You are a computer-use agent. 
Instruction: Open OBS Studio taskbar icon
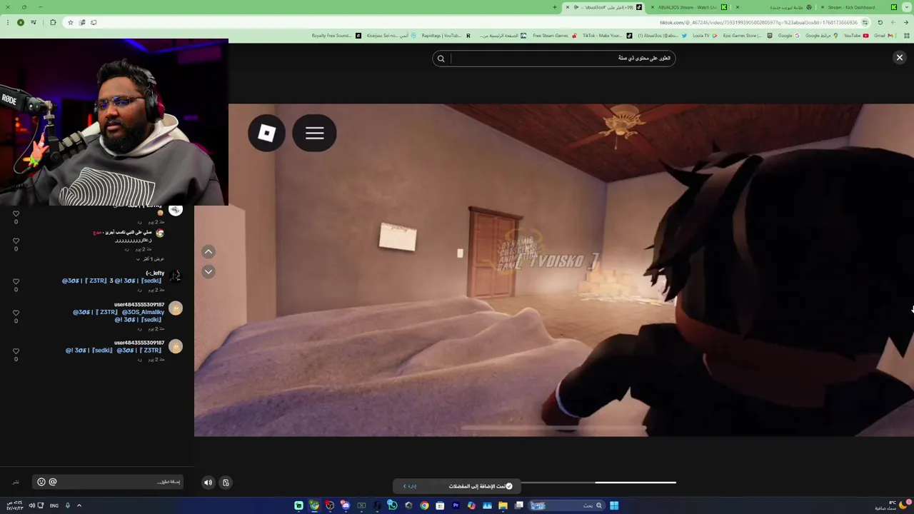[x=330, y=505]
